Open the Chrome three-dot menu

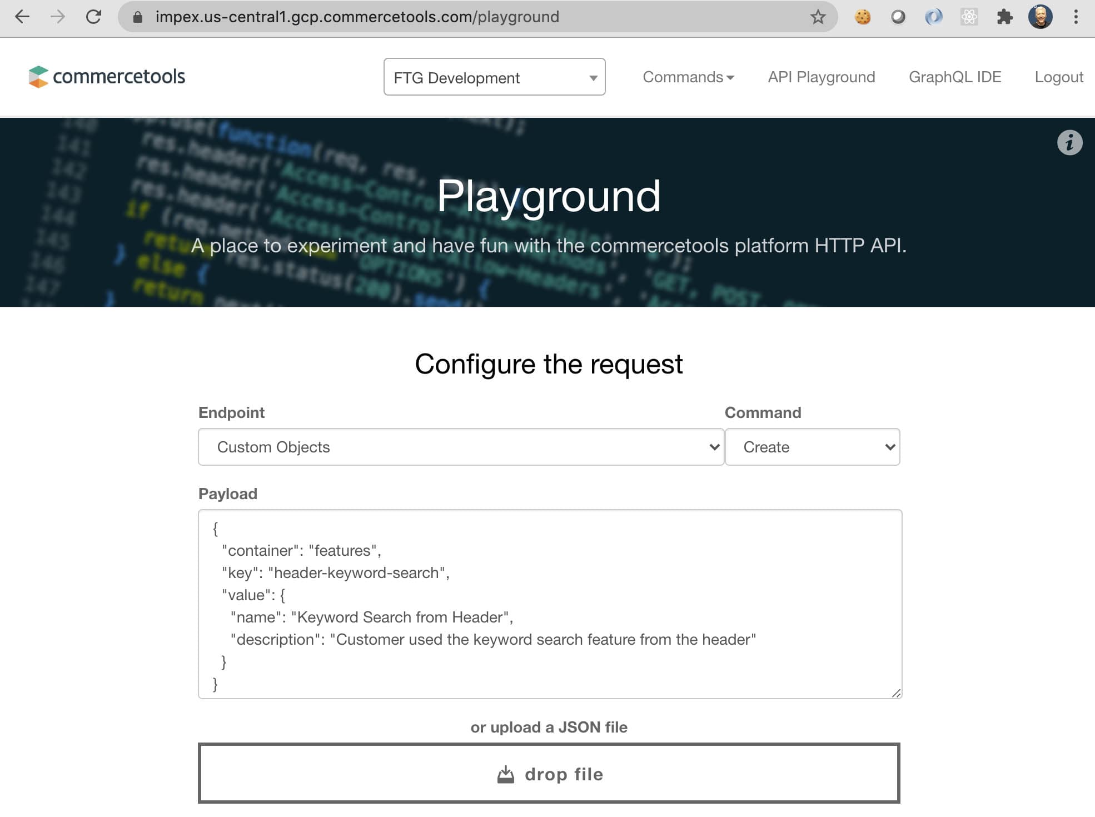(1076, 17)
